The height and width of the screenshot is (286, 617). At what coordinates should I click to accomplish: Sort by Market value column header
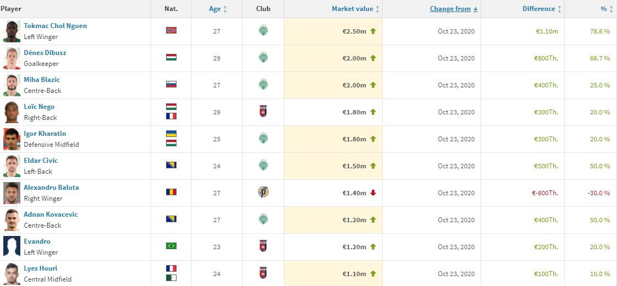coord(356,9)
